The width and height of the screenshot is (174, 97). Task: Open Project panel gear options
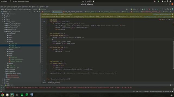pyautogui.click(x=37, y=12)
